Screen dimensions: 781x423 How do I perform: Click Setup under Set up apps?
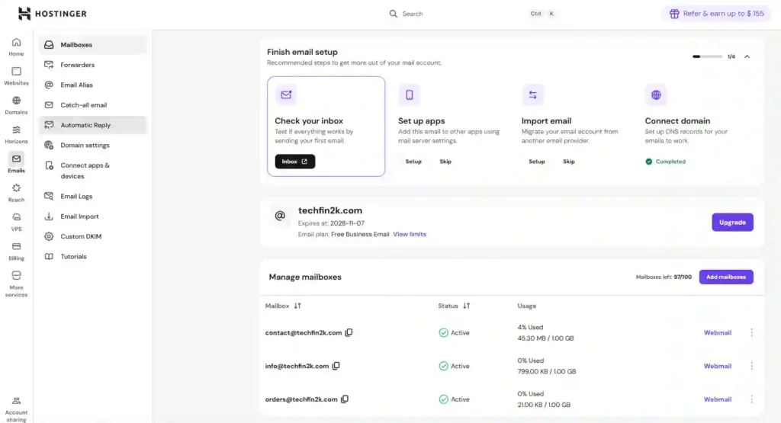point(413,162)
